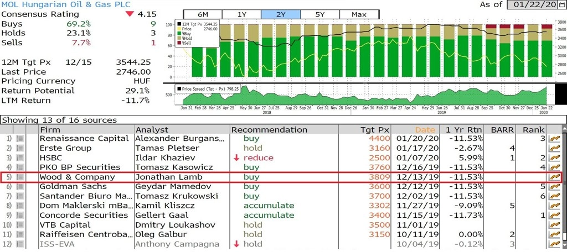Click the red %Sell legend swatch
This screenshot has height=252, width=567.
pos(179,43)
